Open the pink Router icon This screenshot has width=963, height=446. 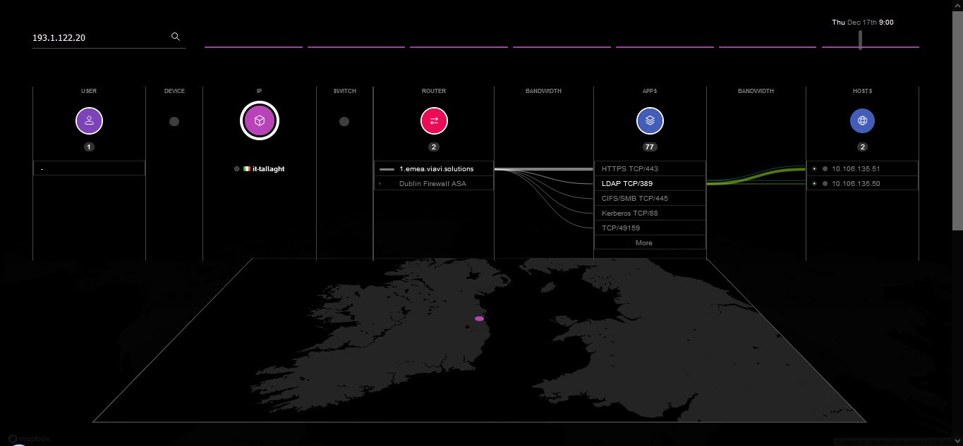(x=434, y=121)
